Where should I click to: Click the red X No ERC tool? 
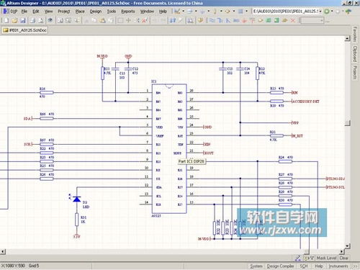pos(293,20)
